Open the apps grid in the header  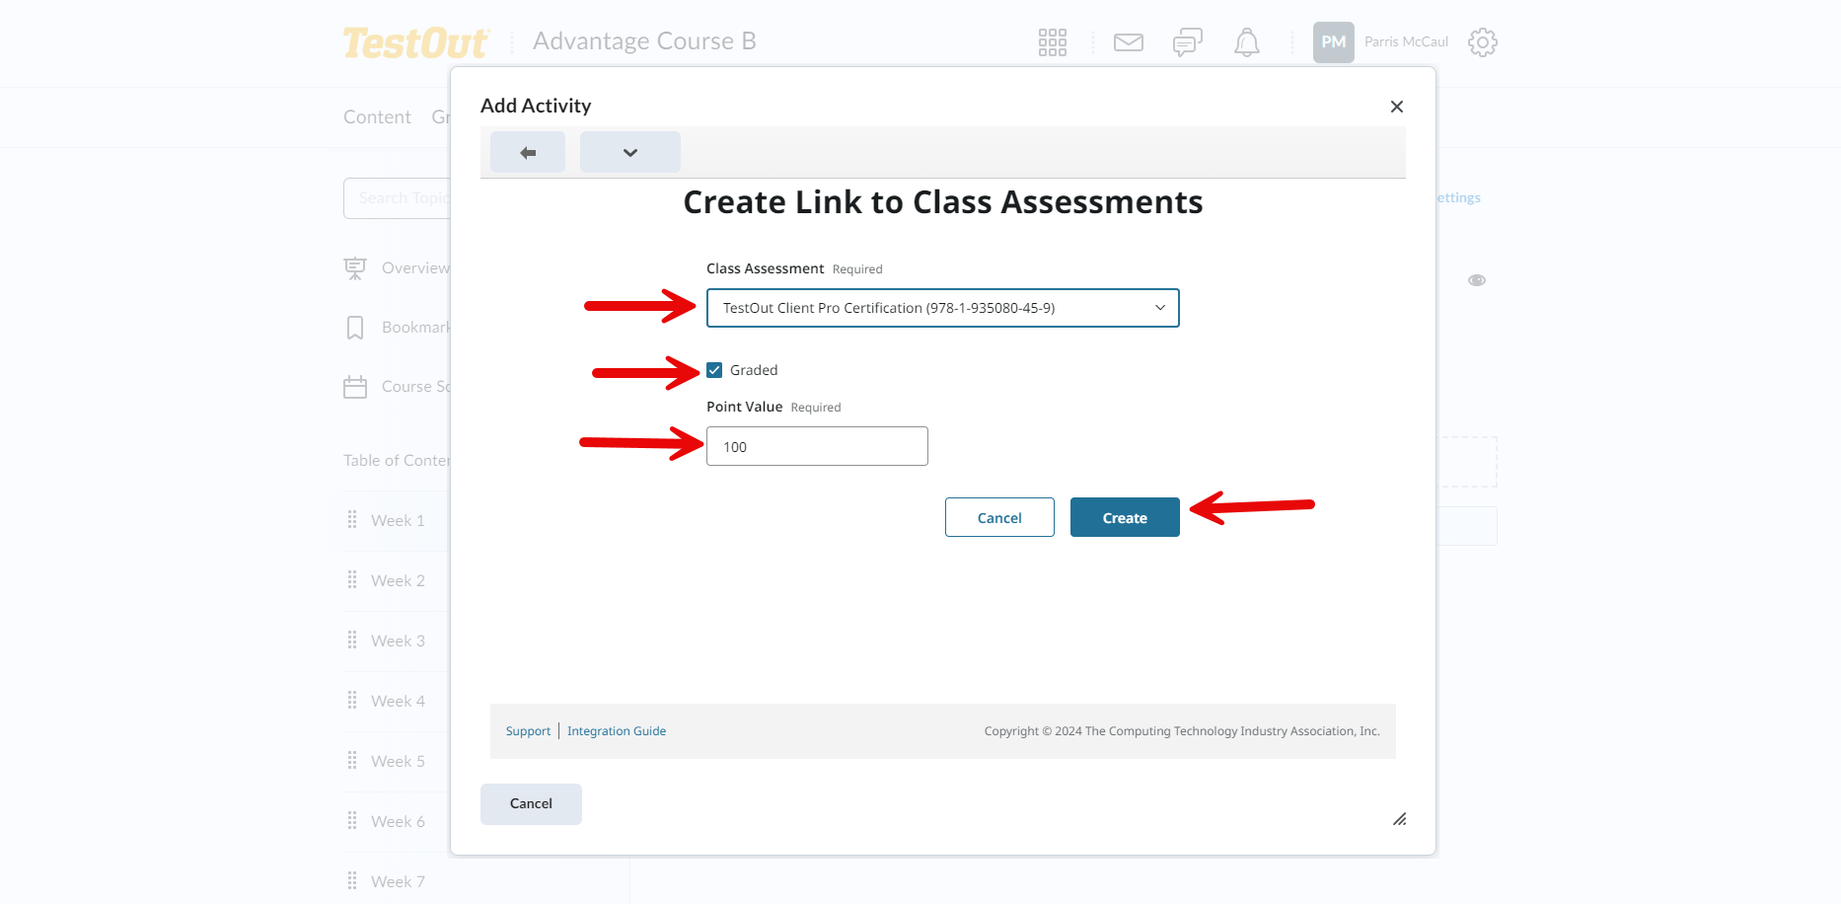click(1052, 42)
